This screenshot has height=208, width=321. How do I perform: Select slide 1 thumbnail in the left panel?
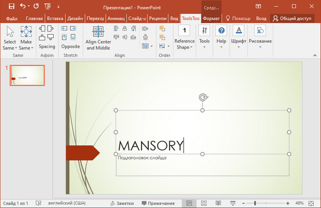pos(27,75)
